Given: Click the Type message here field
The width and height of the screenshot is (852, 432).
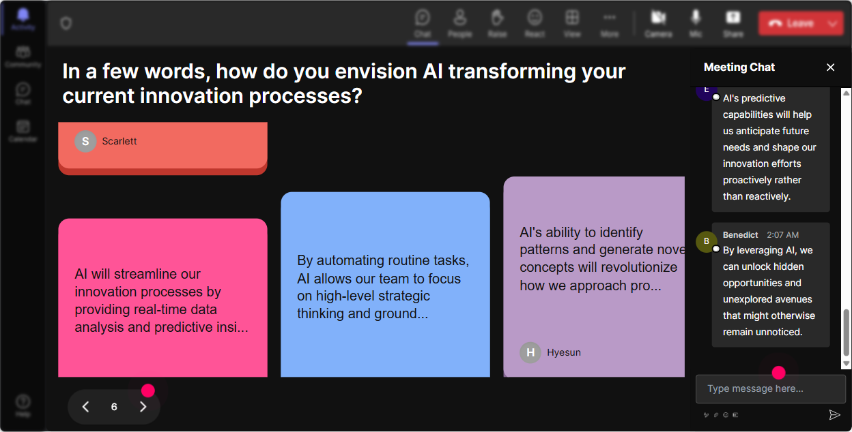Looking at the screenshot, I should coord(771,389).
